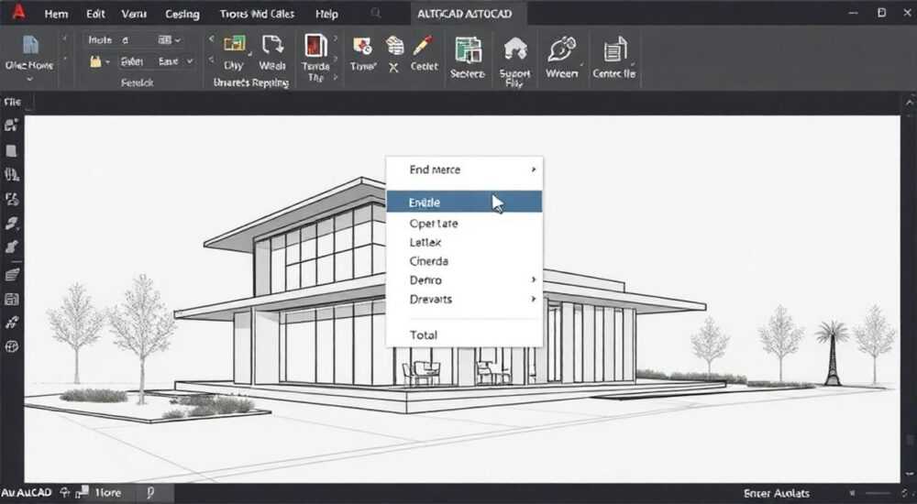This screenshot has width=917, height=504.
Task: Expand chevron below Glac Home
Action: point(29,79)
